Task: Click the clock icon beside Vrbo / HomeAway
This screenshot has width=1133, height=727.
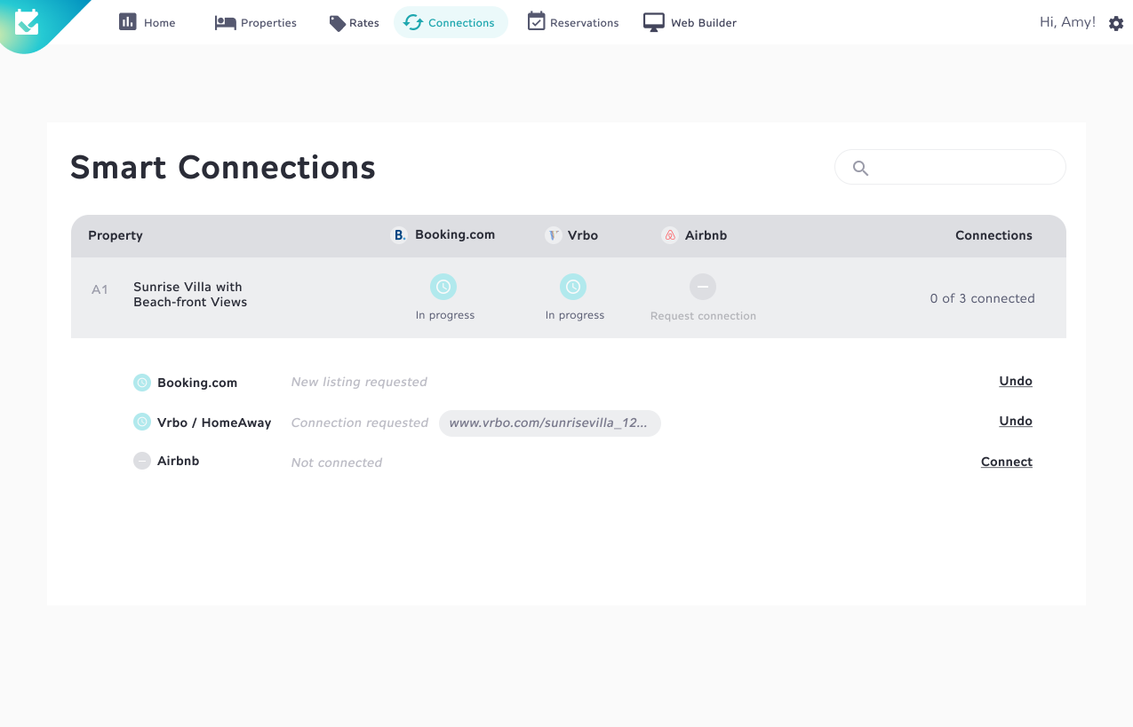Action: click(x=142, y=423)
